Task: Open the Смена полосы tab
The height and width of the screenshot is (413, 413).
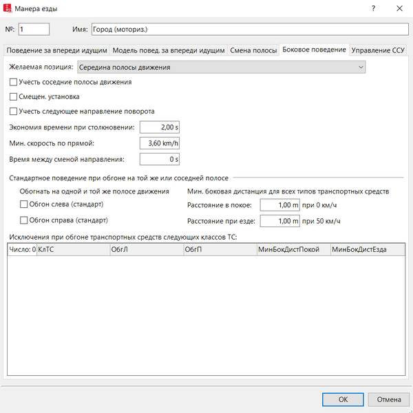Action: (253, 51)
